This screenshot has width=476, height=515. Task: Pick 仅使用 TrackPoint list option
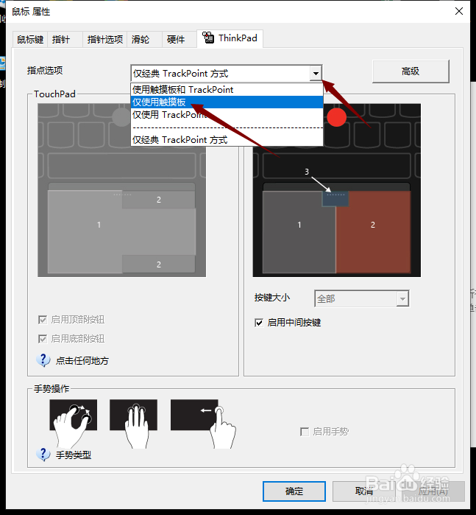coord(227,115)
